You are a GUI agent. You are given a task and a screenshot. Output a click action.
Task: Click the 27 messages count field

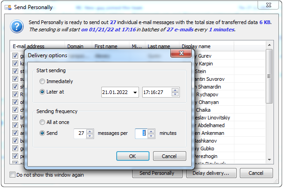(x=80, y=134)
